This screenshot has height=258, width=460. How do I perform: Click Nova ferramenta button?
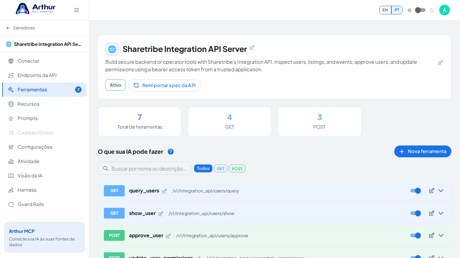click(x=423, y=151)
